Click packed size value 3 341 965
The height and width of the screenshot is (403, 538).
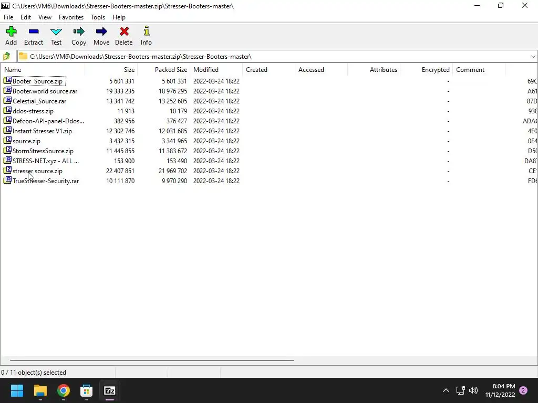(x=174, y=141)
